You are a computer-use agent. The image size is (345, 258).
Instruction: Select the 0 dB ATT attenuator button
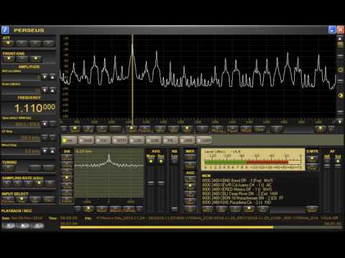(x=8, y=43)
